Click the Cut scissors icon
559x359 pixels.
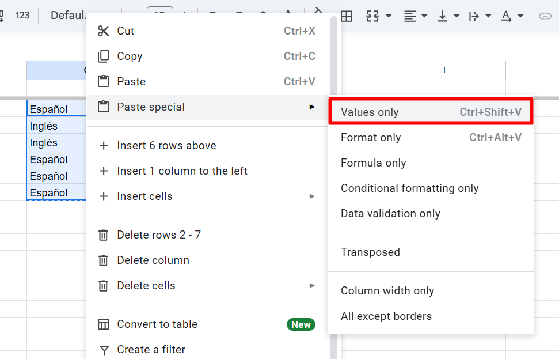click(104, 31)
